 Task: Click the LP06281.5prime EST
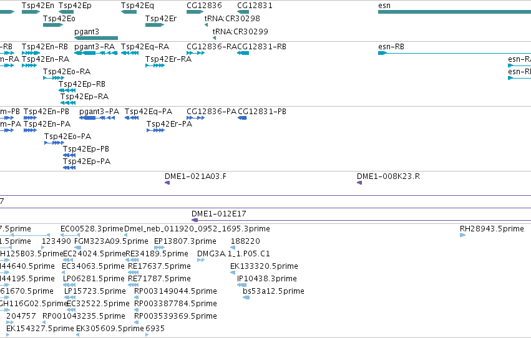click(x=69, y=285)
